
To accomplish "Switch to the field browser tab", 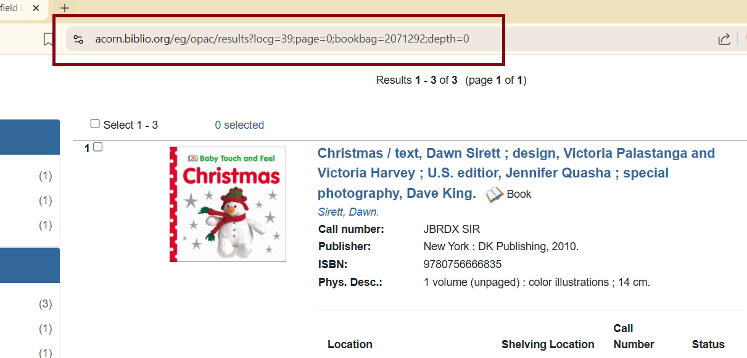I will 9,8.
